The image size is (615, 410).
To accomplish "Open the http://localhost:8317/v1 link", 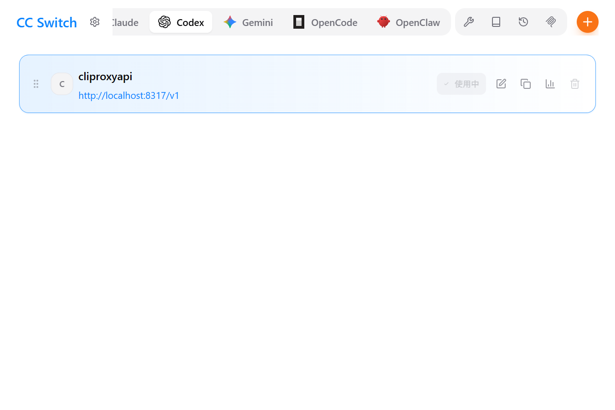I will tap(129, 96).
